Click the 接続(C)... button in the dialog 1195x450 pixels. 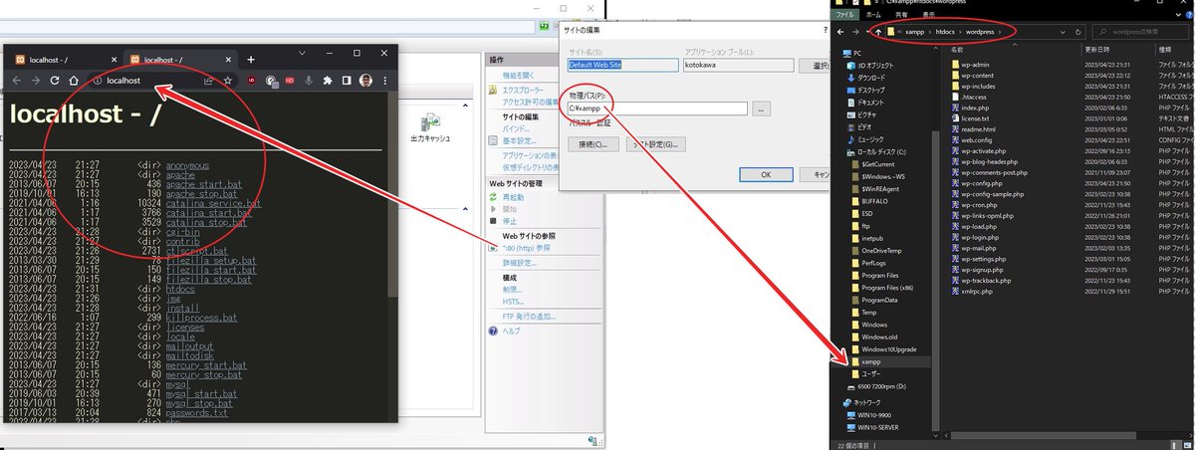click(x=593, y=144)
